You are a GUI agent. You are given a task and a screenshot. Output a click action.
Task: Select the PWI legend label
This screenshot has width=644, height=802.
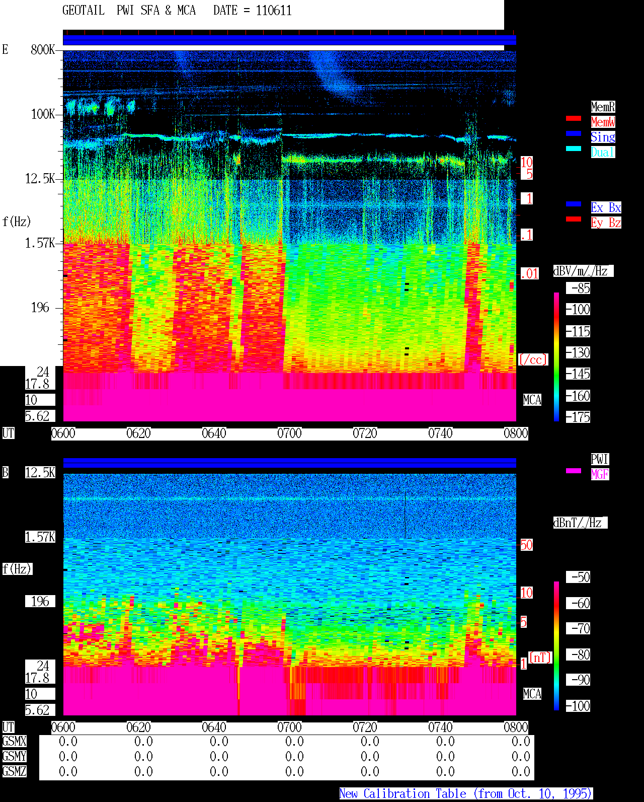[600, 459]
